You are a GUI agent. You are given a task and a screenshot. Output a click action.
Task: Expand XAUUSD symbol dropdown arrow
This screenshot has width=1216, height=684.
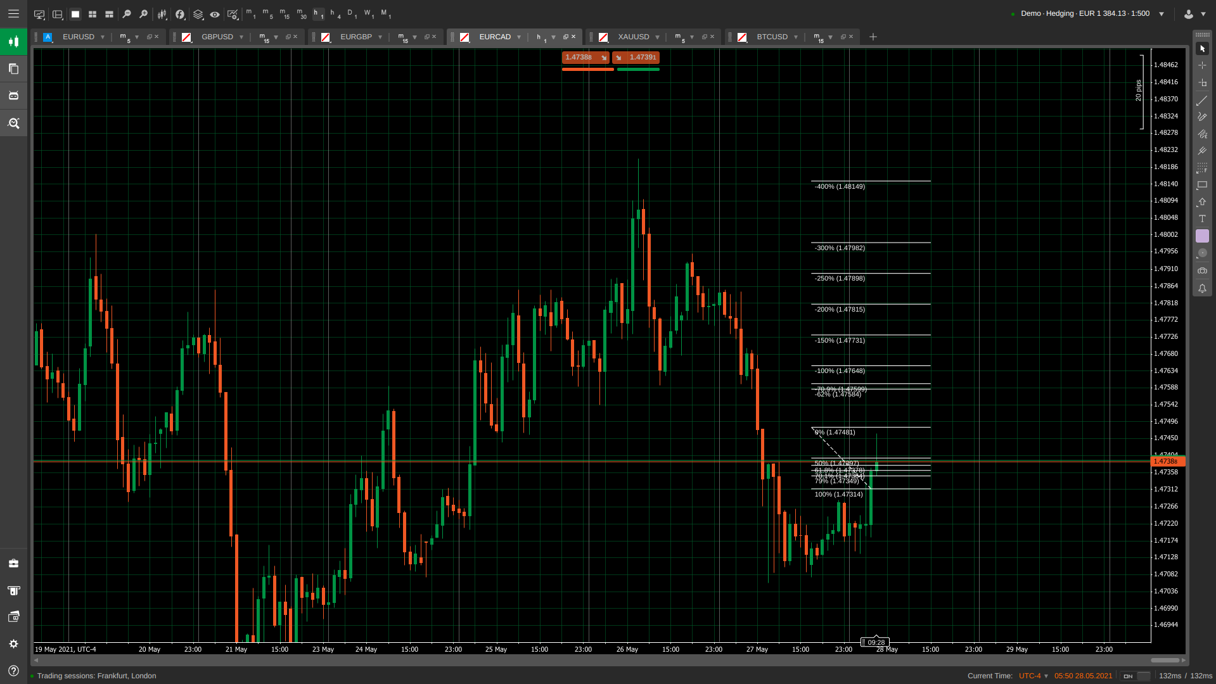pyautogui.click(x=658, y=37)
